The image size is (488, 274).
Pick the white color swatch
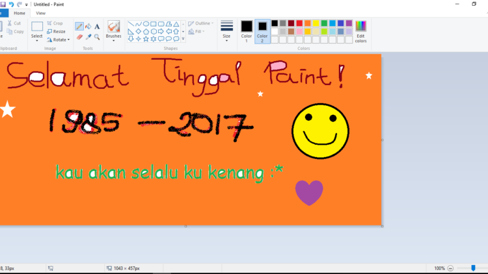pyautogui.click(x=275, y=31)
